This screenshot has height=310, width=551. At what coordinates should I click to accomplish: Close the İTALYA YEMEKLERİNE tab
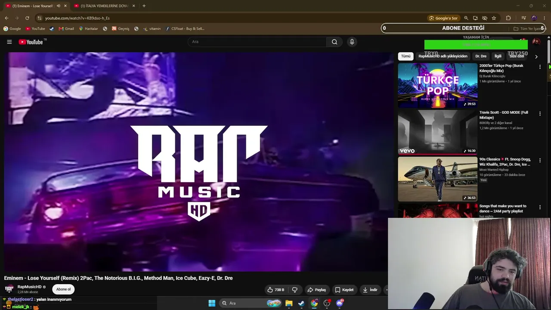point(133,6)
